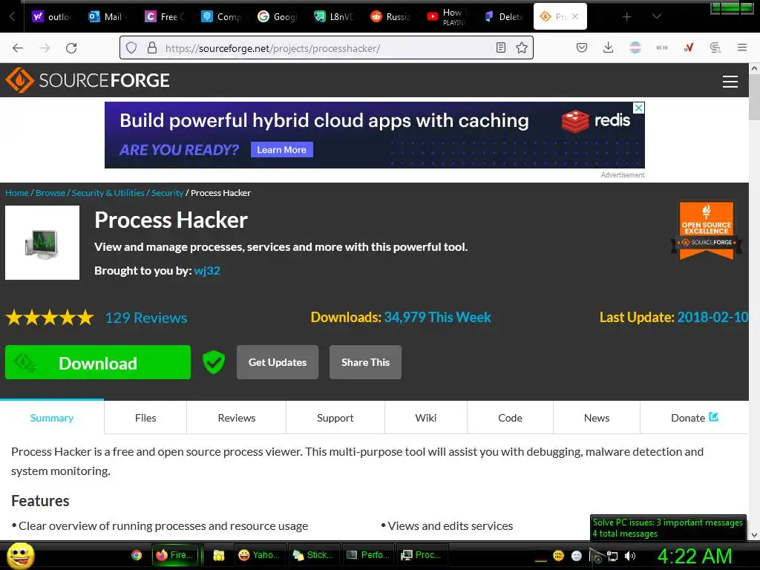The width and height of the screenshot is (760, 570).
Task: Click the Share This button
Action: [x=365, y=362]
